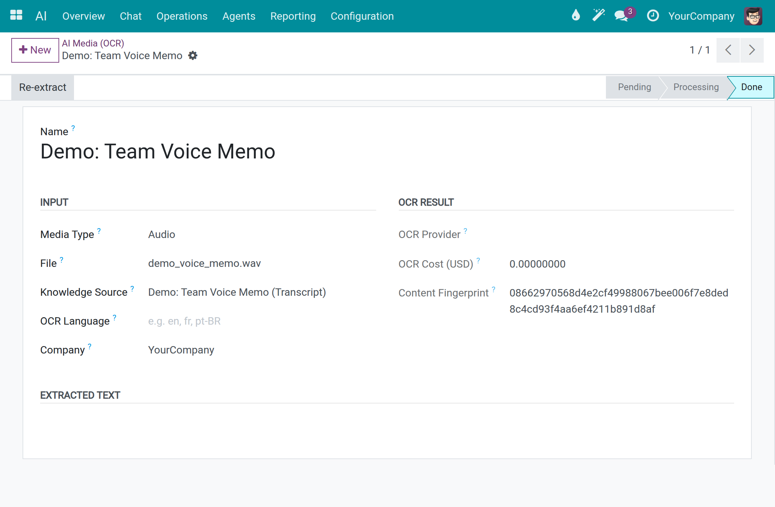Open the Configuration menu
Screen dimensions: 775x507
tap(362, 16)
